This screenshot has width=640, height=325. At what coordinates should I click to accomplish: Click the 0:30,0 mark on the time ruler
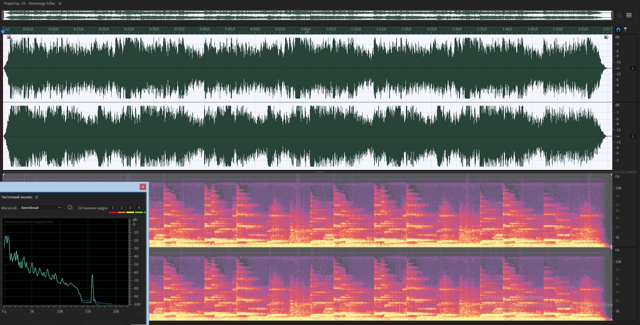tap(154, 29)
